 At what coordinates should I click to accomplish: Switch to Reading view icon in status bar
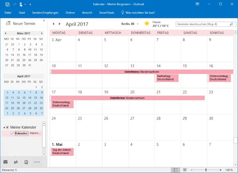click(x=185, y=170)
